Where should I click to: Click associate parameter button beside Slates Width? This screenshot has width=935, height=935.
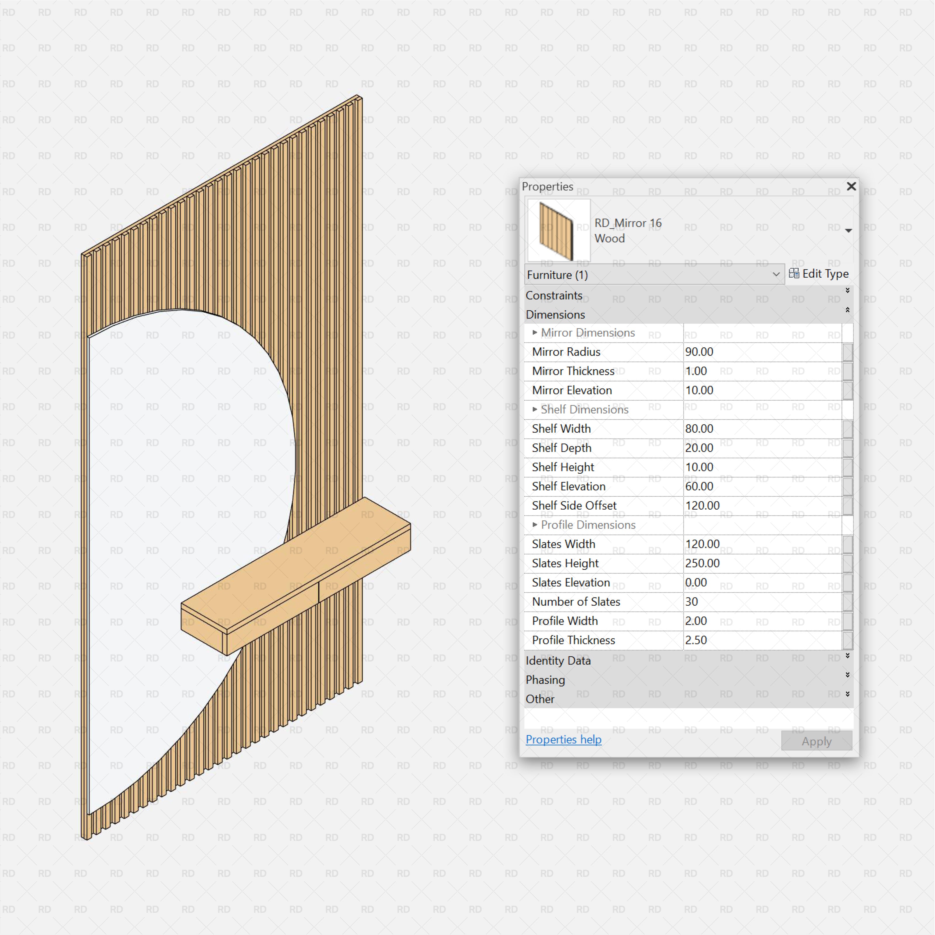click(848, 544)
